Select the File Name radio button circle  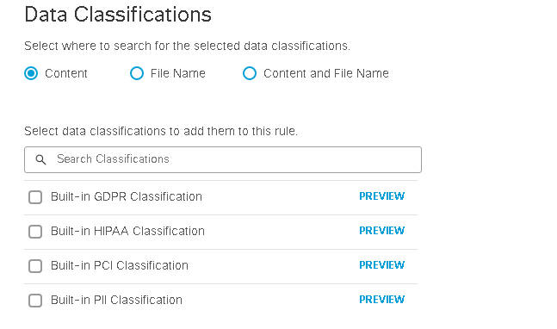(137, 73)
